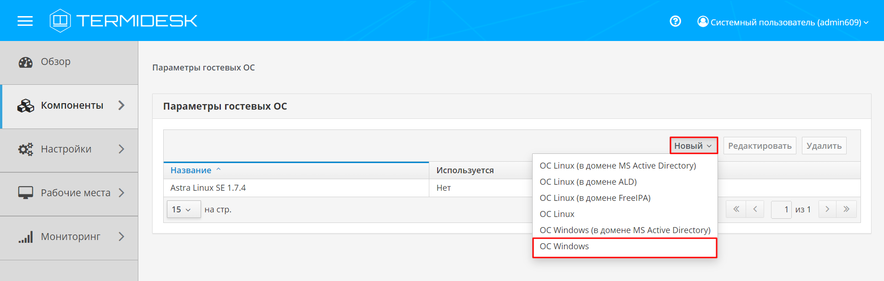Viewport: 884px width, 281px height.
Task: Click the user avatar icon
Action: [703, 22]
